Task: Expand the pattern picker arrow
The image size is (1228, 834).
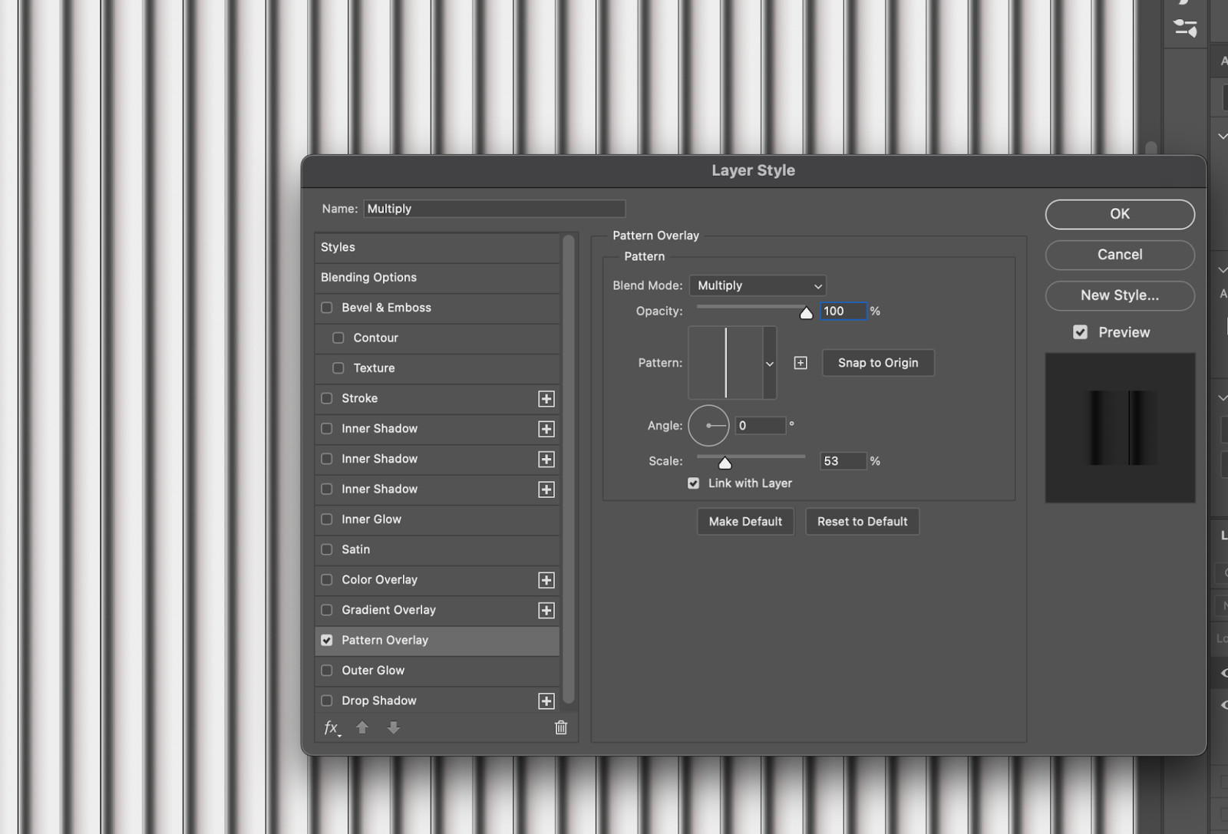Action: (x=770, y=364)
